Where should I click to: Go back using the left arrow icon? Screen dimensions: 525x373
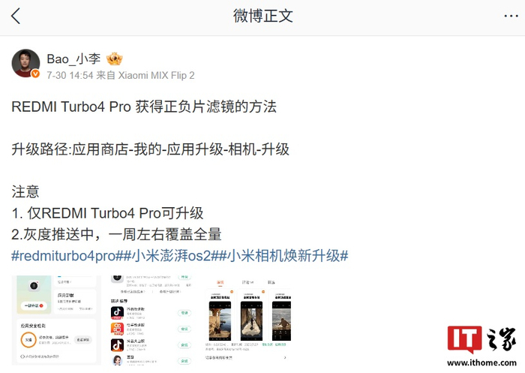pos(16,16)
